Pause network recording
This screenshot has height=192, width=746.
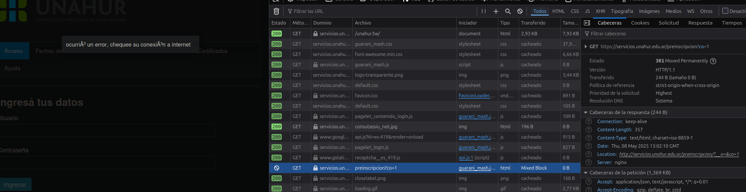(x=484, y=11)
